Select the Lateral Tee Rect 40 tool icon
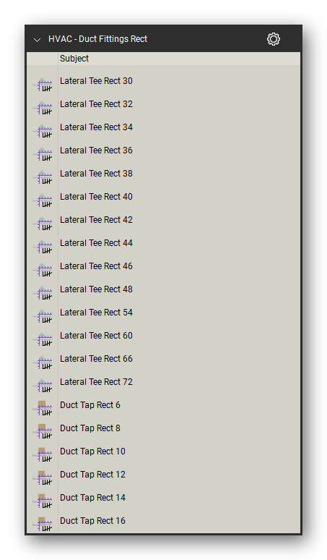327x560 pixels. click(43, 200)
